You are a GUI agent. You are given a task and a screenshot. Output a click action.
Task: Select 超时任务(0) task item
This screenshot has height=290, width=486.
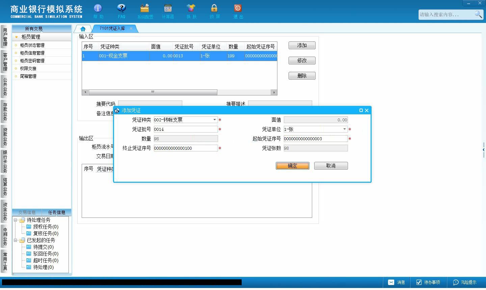[42, 260]
